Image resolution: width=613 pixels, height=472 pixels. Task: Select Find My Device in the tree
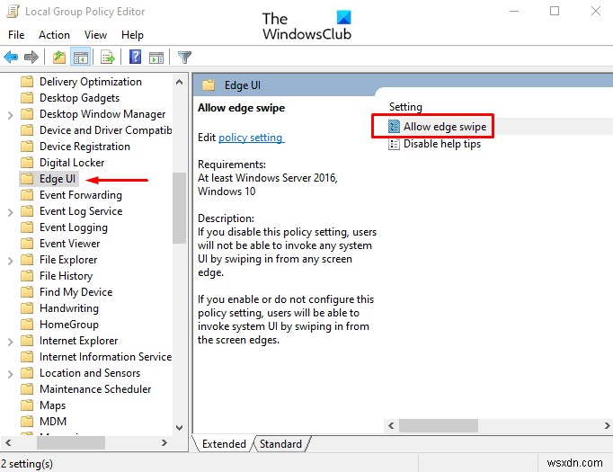[76, 291]
